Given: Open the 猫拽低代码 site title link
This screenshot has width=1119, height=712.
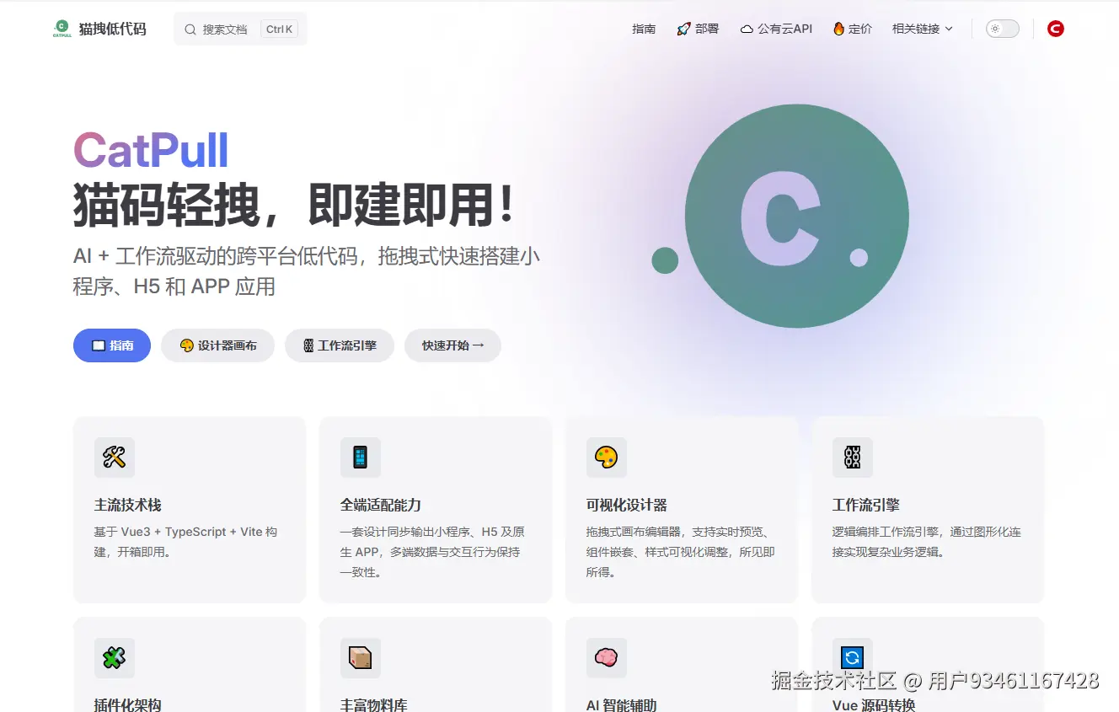Looking at the screenshot, I should tap(112, 29).
